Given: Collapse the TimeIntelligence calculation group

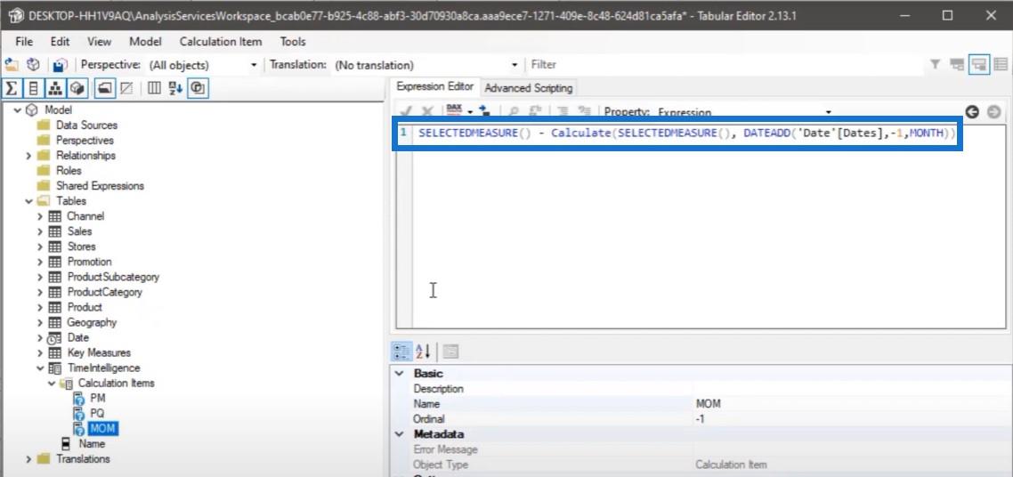Looking at the screenshot, I should coord(40,368).
